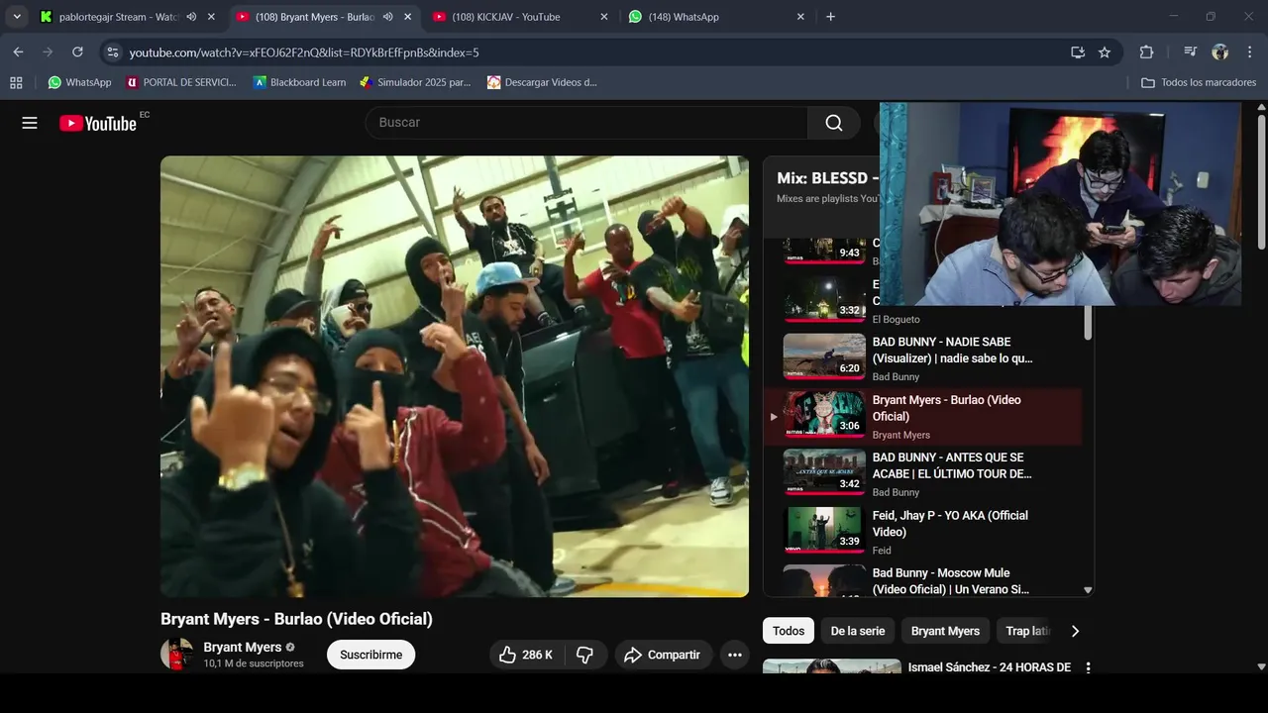Bookmark this page with star icon
Viewport: 1268px width, 713px height.
click(1105, 51)
